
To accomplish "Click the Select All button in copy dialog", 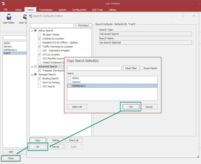I will (77, 107).
